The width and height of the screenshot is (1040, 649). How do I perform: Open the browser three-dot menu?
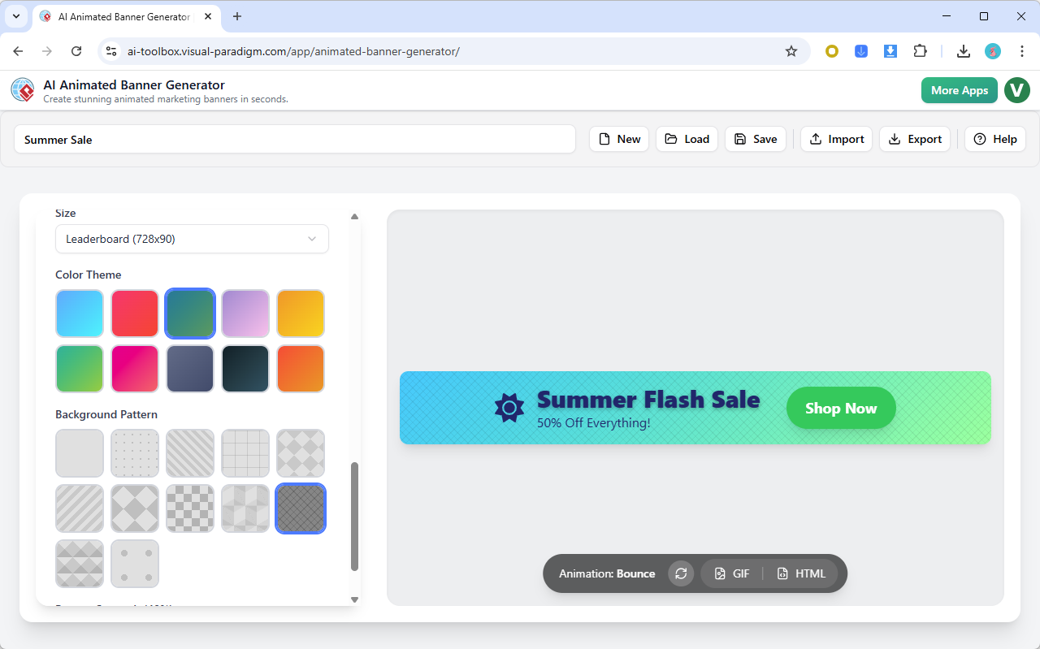tap(1022, 50)
